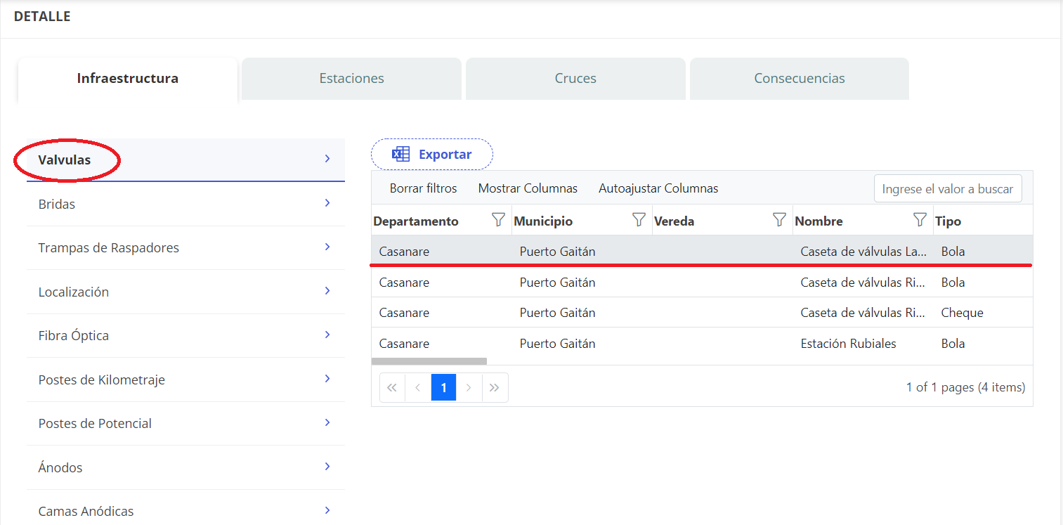Click the horizontal table scrollbar

click(x=429, y=361)
